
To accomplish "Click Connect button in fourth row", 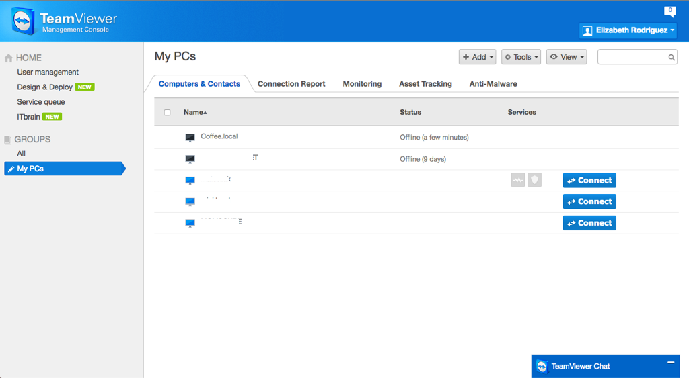I will tap(589, 201).
